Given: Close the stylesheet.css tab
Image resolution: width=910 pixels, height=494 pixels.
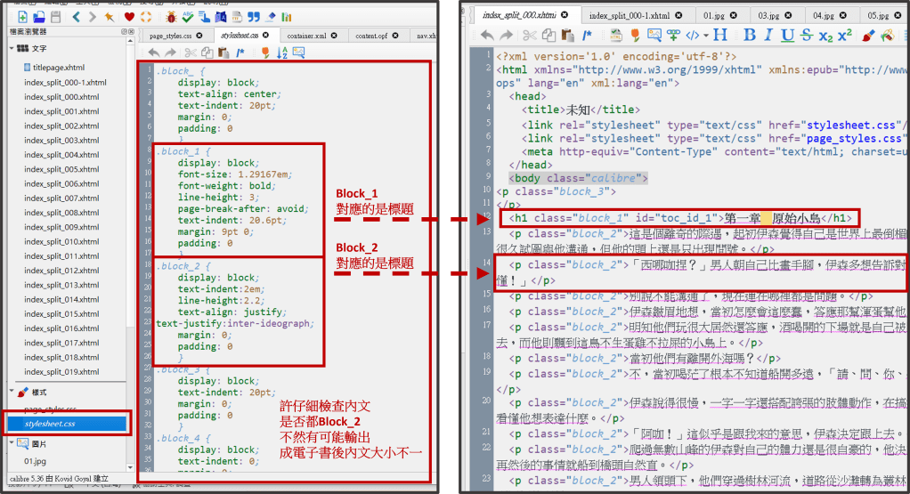Looking at the screenshot, I should (x=267, y=36).
